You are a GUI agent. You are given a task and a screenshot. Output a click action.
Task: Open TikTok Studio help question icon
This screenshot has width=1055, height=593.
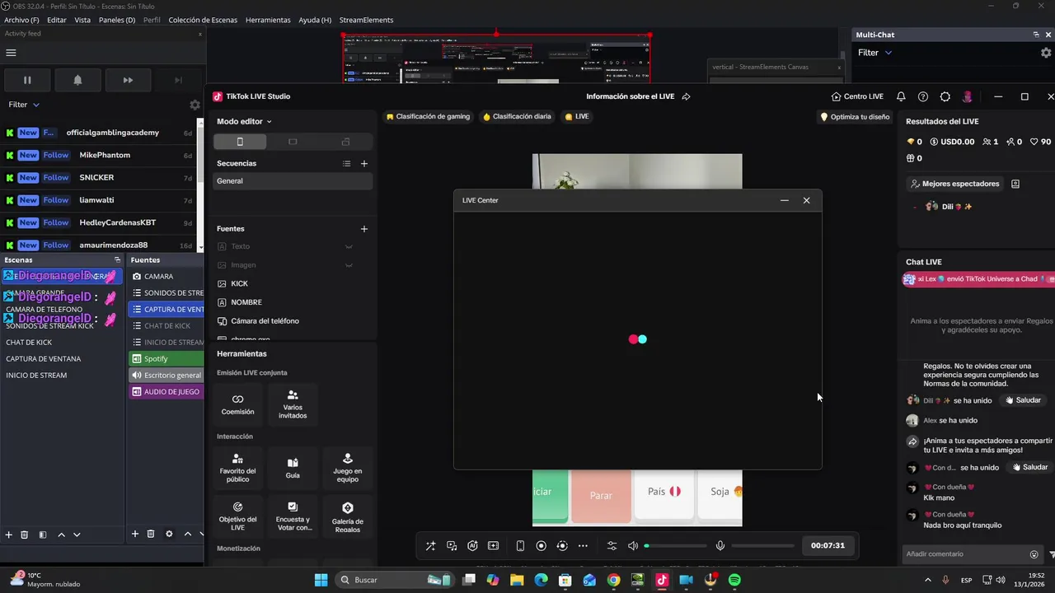(923, 96)
